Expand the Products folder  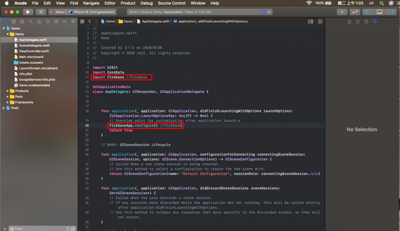pos(8,91)
